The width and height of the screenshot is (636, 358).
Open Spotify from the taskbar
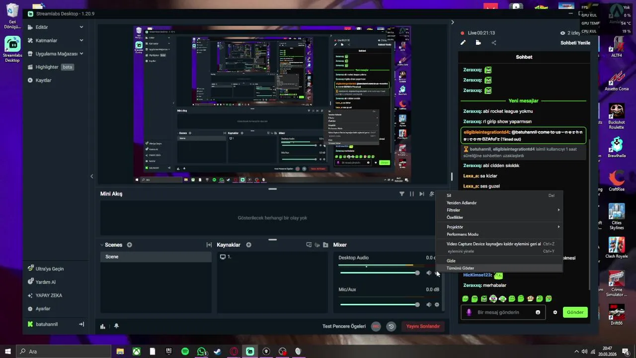pos(185,352)
